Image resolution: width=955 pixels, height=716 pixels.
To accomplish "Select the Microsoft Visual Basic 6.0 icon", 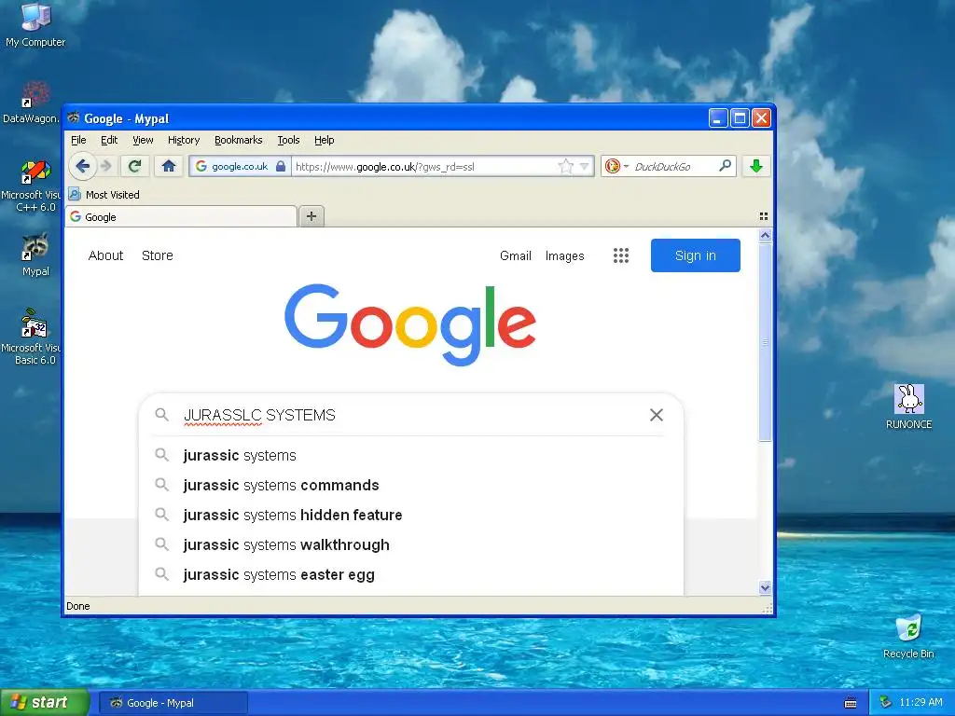I will (32, 337).
